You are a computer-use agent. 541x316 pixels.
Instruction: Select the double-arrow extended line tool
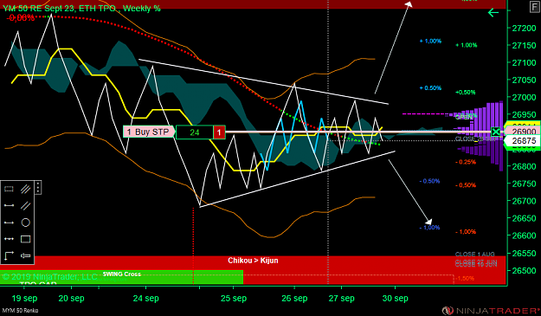click(x=9, y=239)
